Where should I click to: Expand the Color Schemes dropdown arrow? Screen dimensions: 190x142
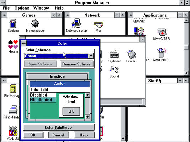pos(91,56)
